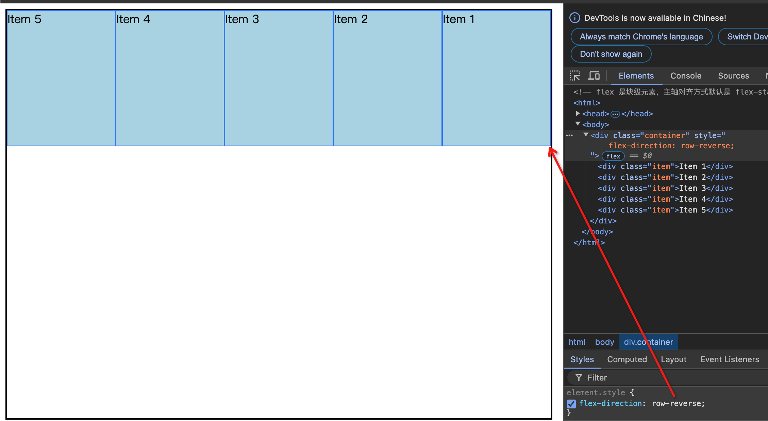Click the flex badge on container div
This screenshot has width=768, height=421.
click(x=613, y=156)
